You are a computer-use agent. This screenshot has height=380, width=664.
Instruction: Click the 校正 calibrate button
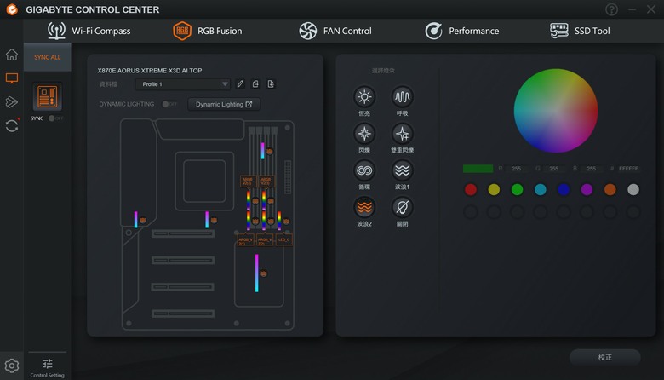(x=604, y=358)
